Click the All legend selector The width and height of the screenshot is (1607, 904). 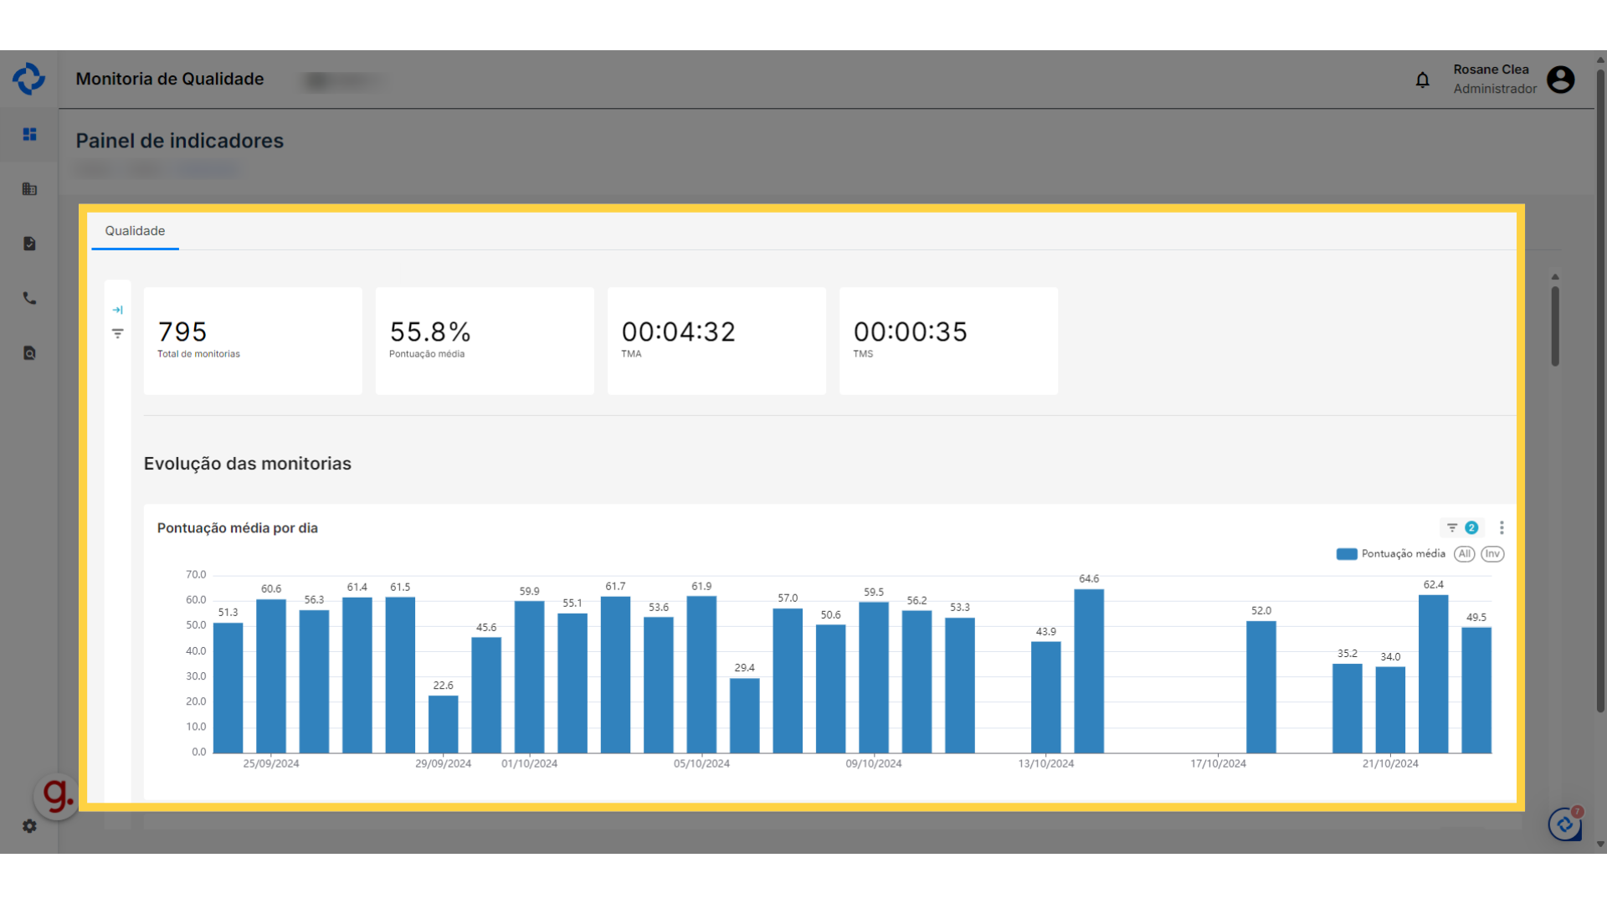click(1464, 554)
